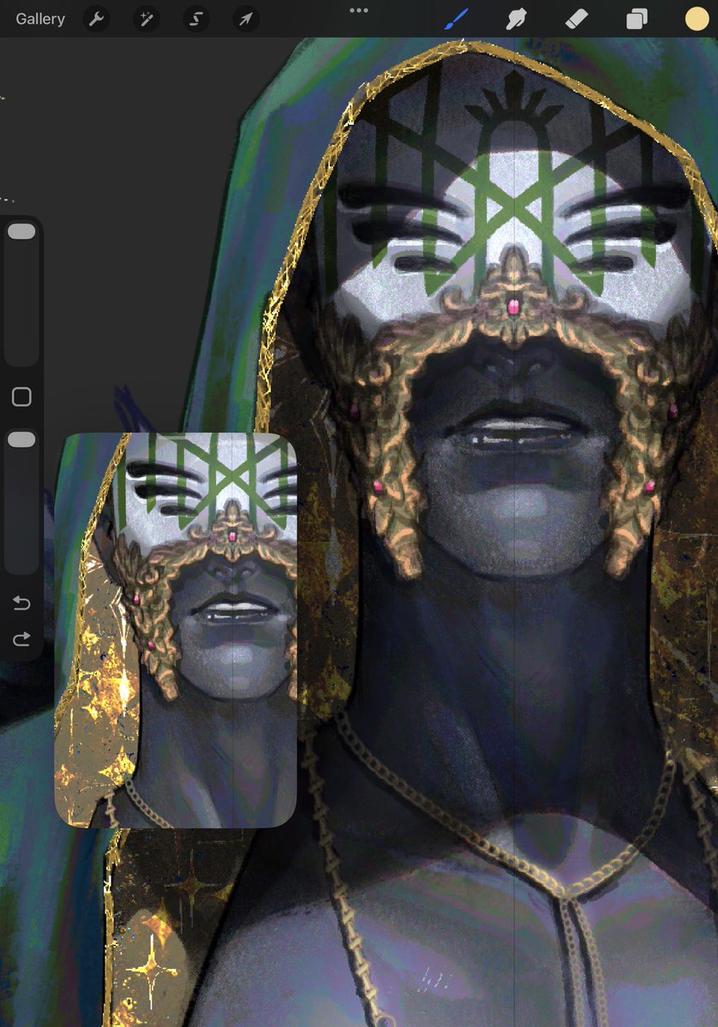
Task: Tap the three-dot more options indicator
Action: pos(359,10)
